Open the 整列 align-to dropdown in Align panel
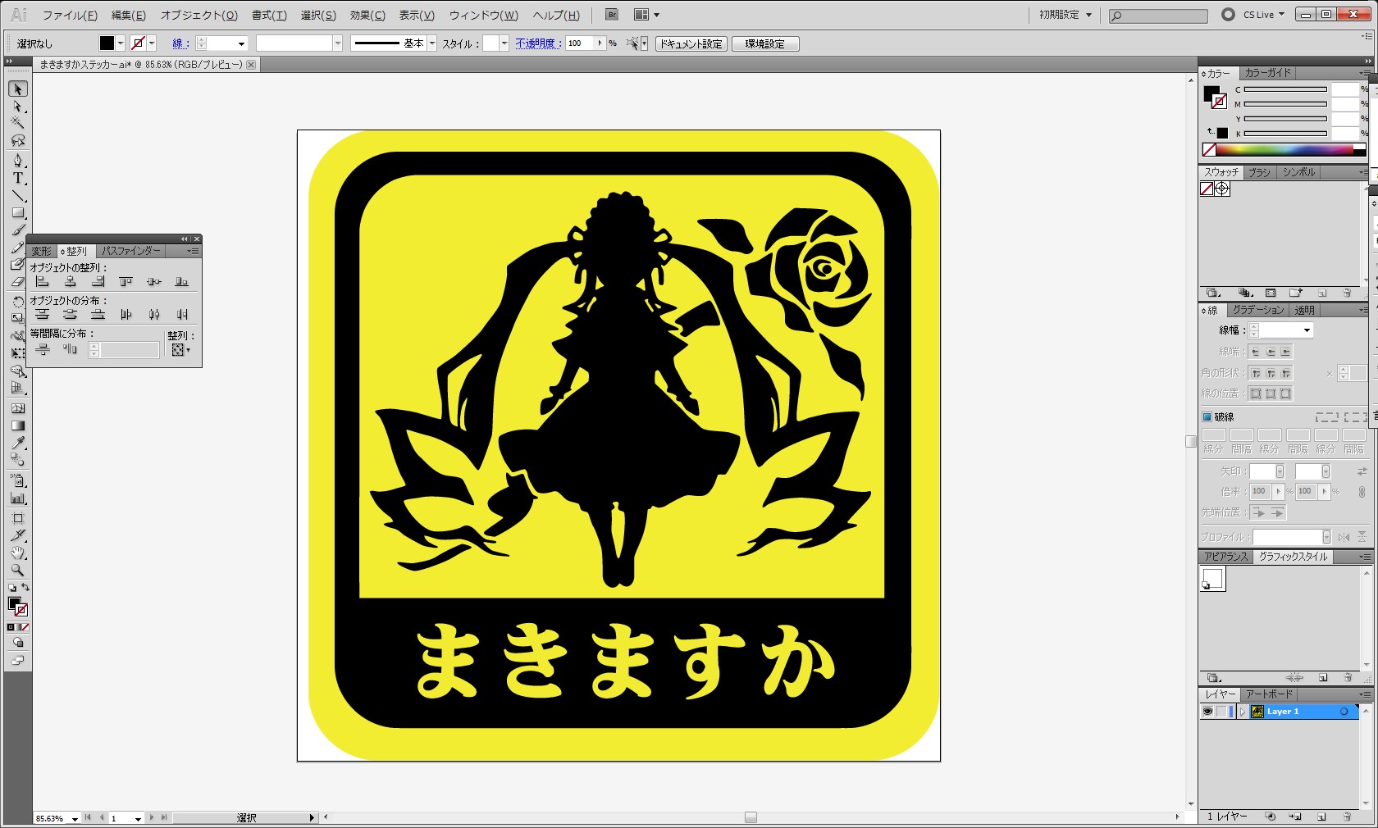Viewport: 1378px width, 828px height. (180, 350)
